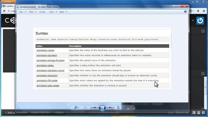This screenshot has width=208, height=117.
Task: Delete the image with red X
Action: (131, 108)
